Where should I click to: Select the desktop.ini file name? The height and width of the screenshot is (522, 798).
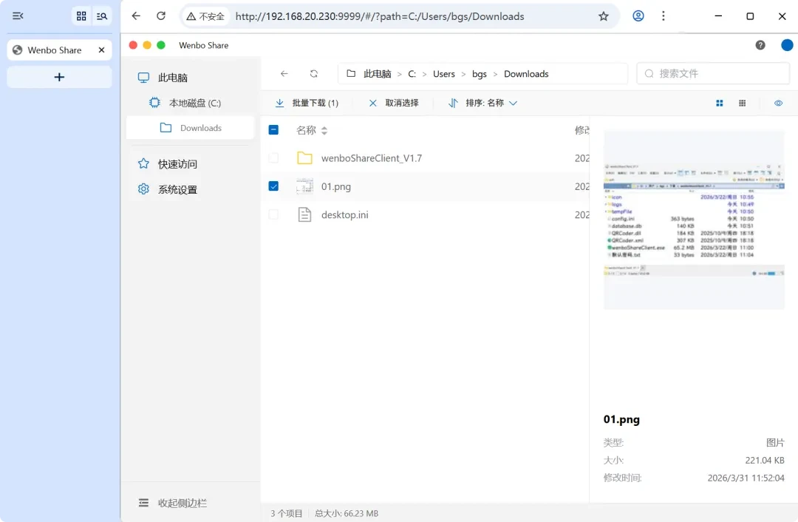coord(344,214)
